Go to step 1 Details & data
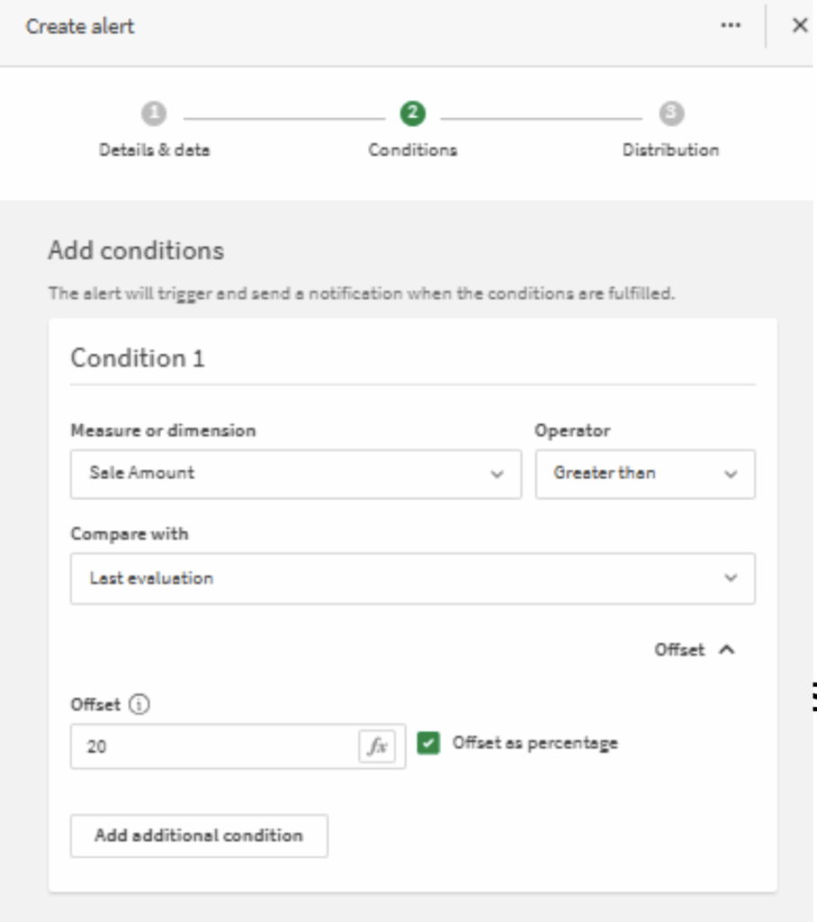 pos(154,113)
